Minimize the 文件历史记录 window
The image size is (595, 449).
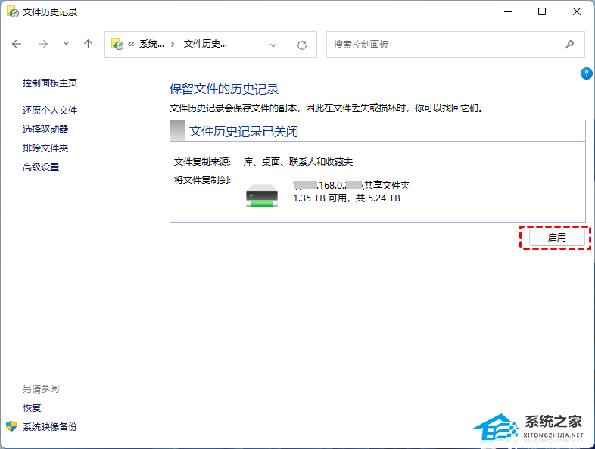tap(508, 12)
